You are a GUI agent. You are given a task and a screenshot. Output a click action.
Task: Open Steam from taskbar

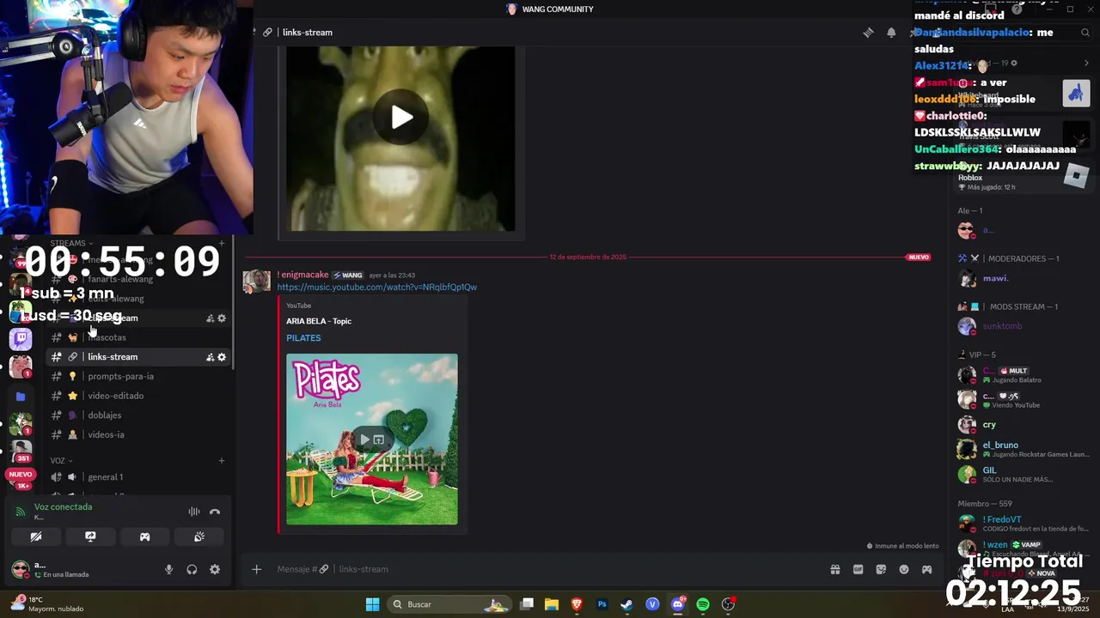[627, 604]
